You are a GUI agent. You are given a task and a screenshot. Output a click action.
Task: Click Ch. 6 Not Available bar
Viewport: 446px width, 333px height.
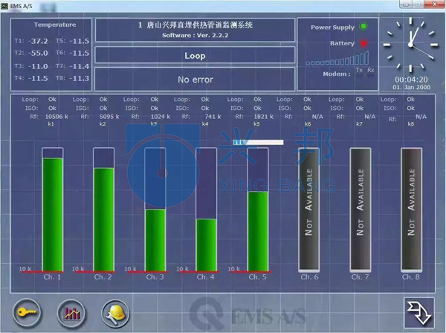click(309, 208)
